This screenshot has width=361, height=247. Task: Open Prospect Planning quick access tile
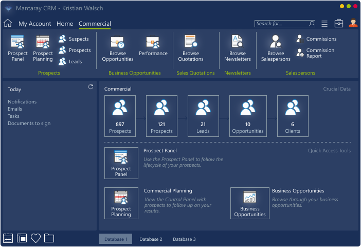(x=121, y=203)
